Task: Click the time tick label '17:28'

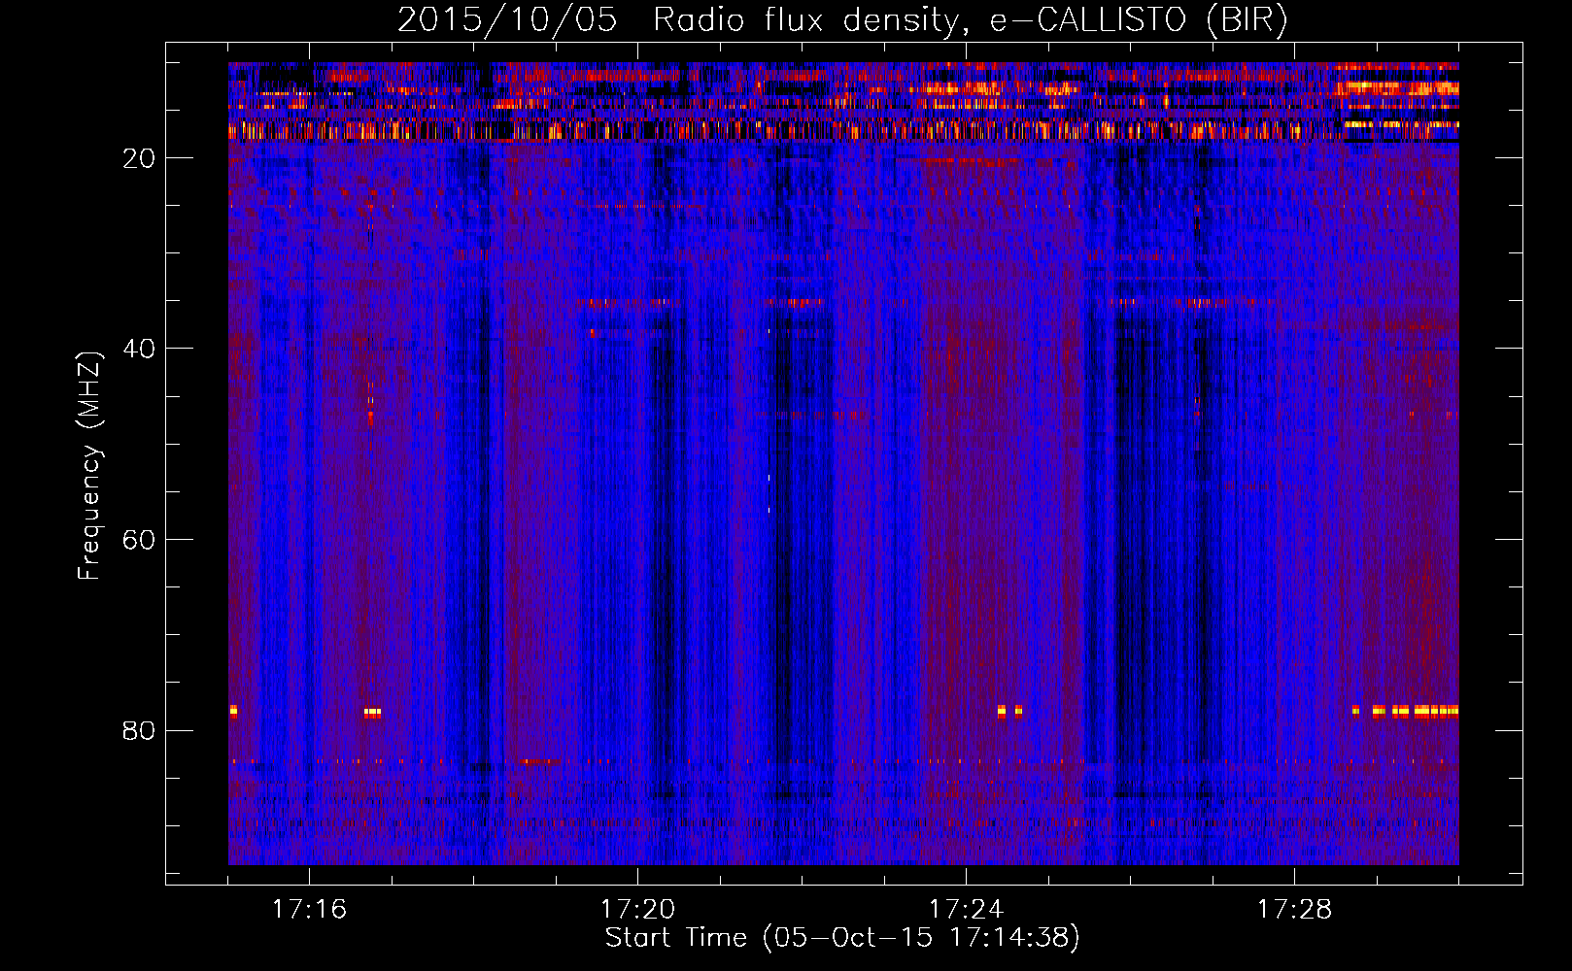Action: (x=1294, y=910)
